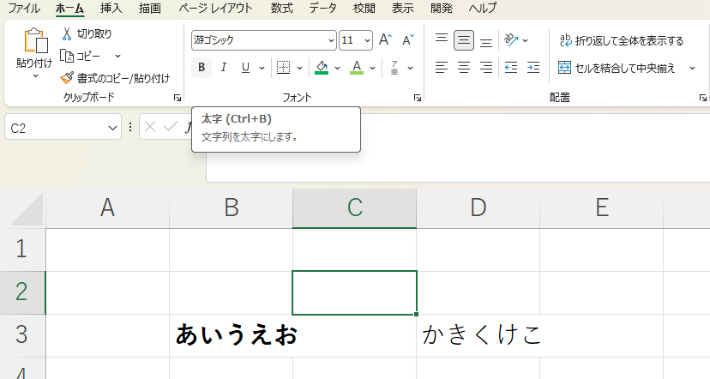Open the ファイル (File) tab
The image size is (710, 379).
click(24, 9)
